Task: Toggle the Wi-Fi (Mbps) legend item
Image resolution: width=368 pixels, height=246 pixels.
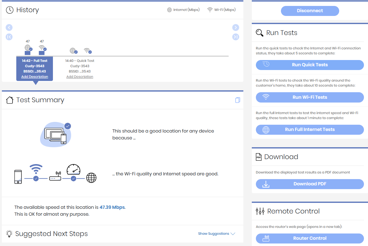Action: (221, 10)
